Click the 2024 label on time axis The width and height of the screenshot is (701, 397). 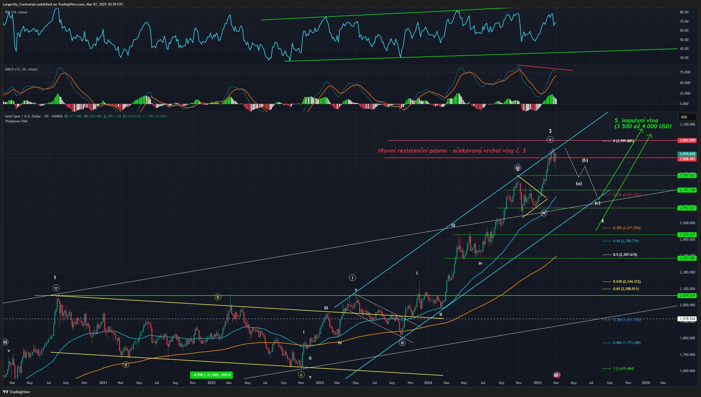pos(428,383)
